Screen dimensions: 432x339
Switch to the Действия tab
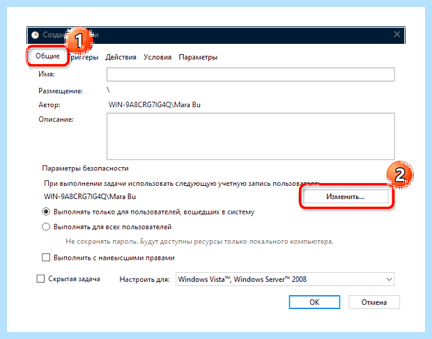(x=121, y=57)
